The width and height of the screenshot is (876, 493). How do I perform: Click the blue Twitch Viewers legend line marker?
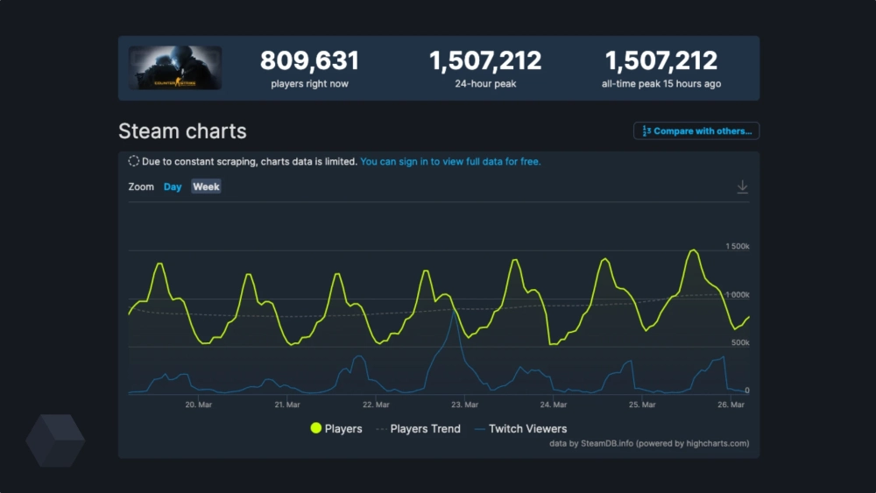(x=479, y=429)
